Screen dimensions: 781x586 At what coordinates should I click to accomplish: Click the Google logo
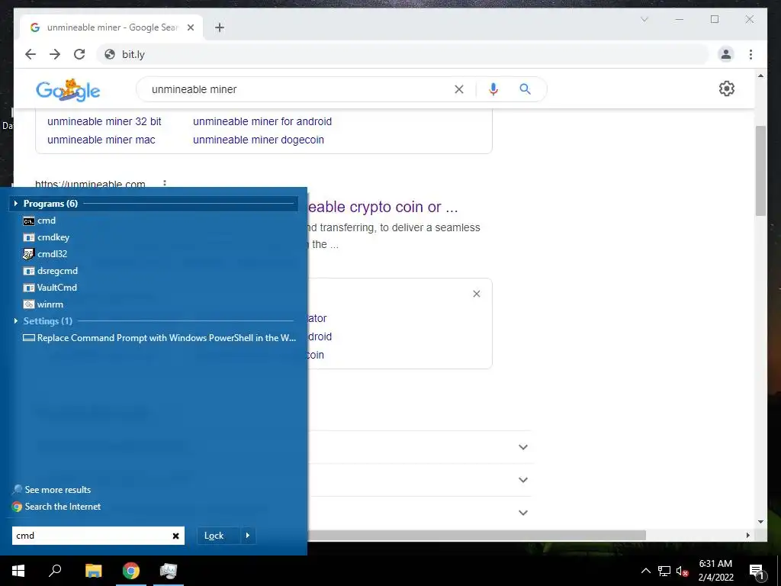(68, 90)
